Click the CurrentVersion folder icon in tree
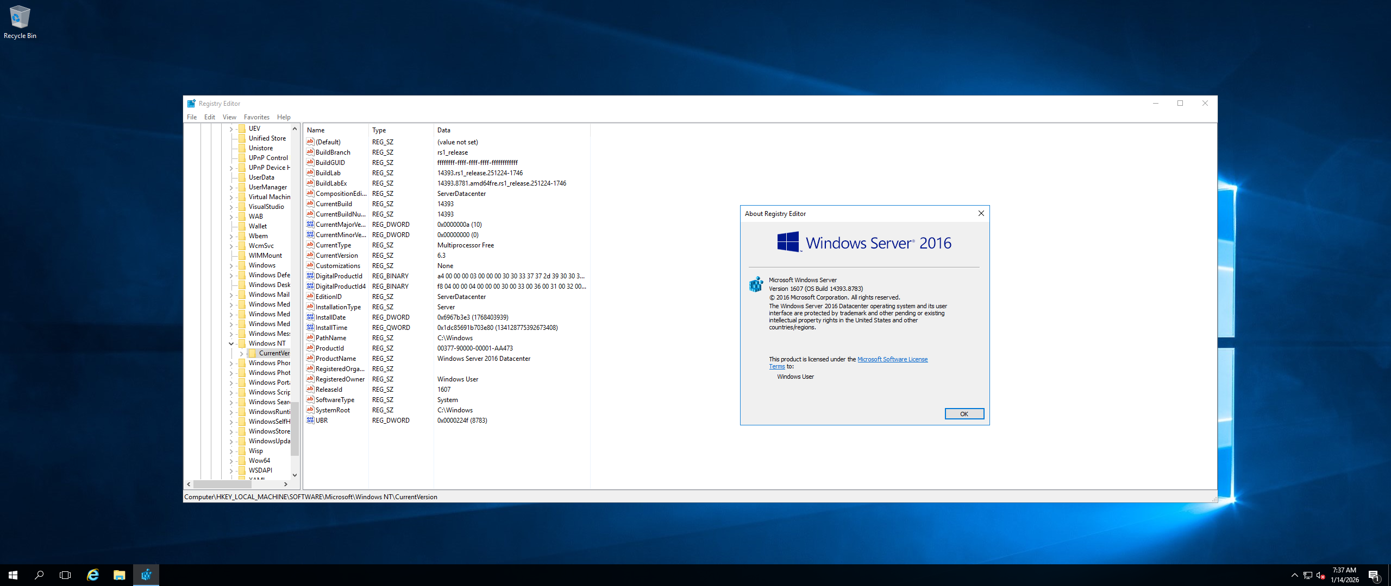 253,353
